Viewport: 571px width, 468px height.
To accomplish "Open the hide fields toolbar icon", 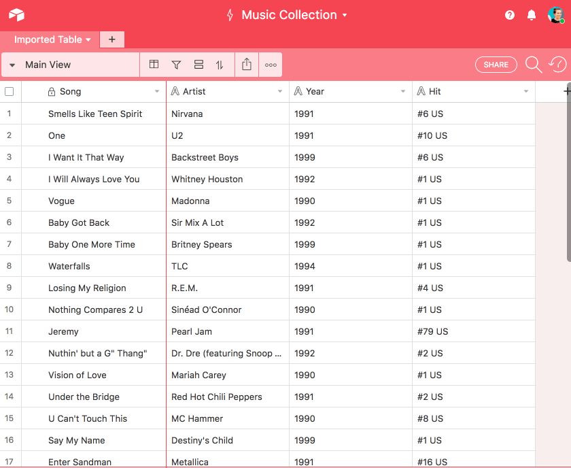I will coord(154,65).
